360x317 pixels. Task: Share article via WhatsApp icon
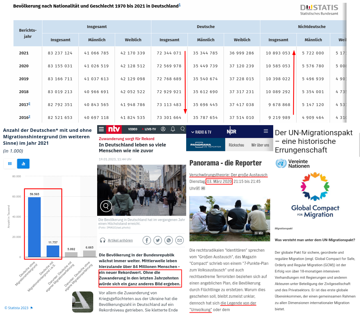(168, 240)
